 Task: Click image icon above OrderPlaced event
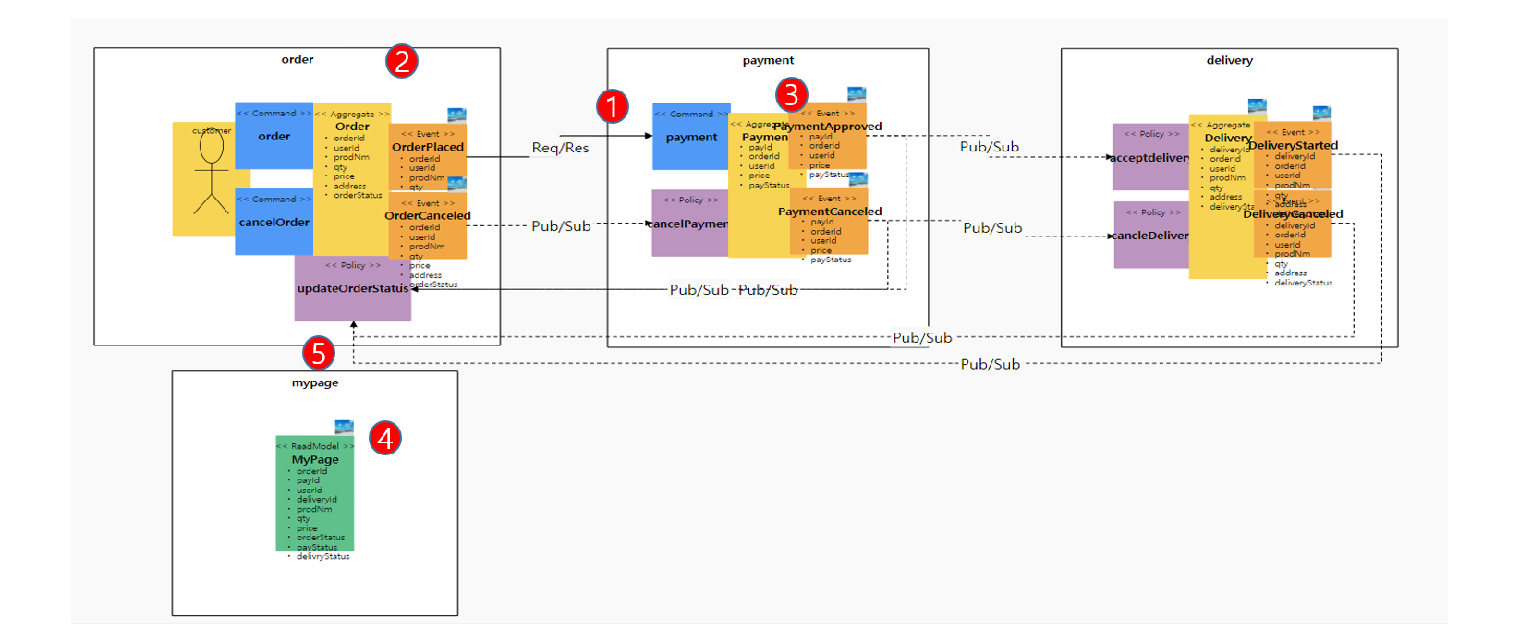[456, 115]
